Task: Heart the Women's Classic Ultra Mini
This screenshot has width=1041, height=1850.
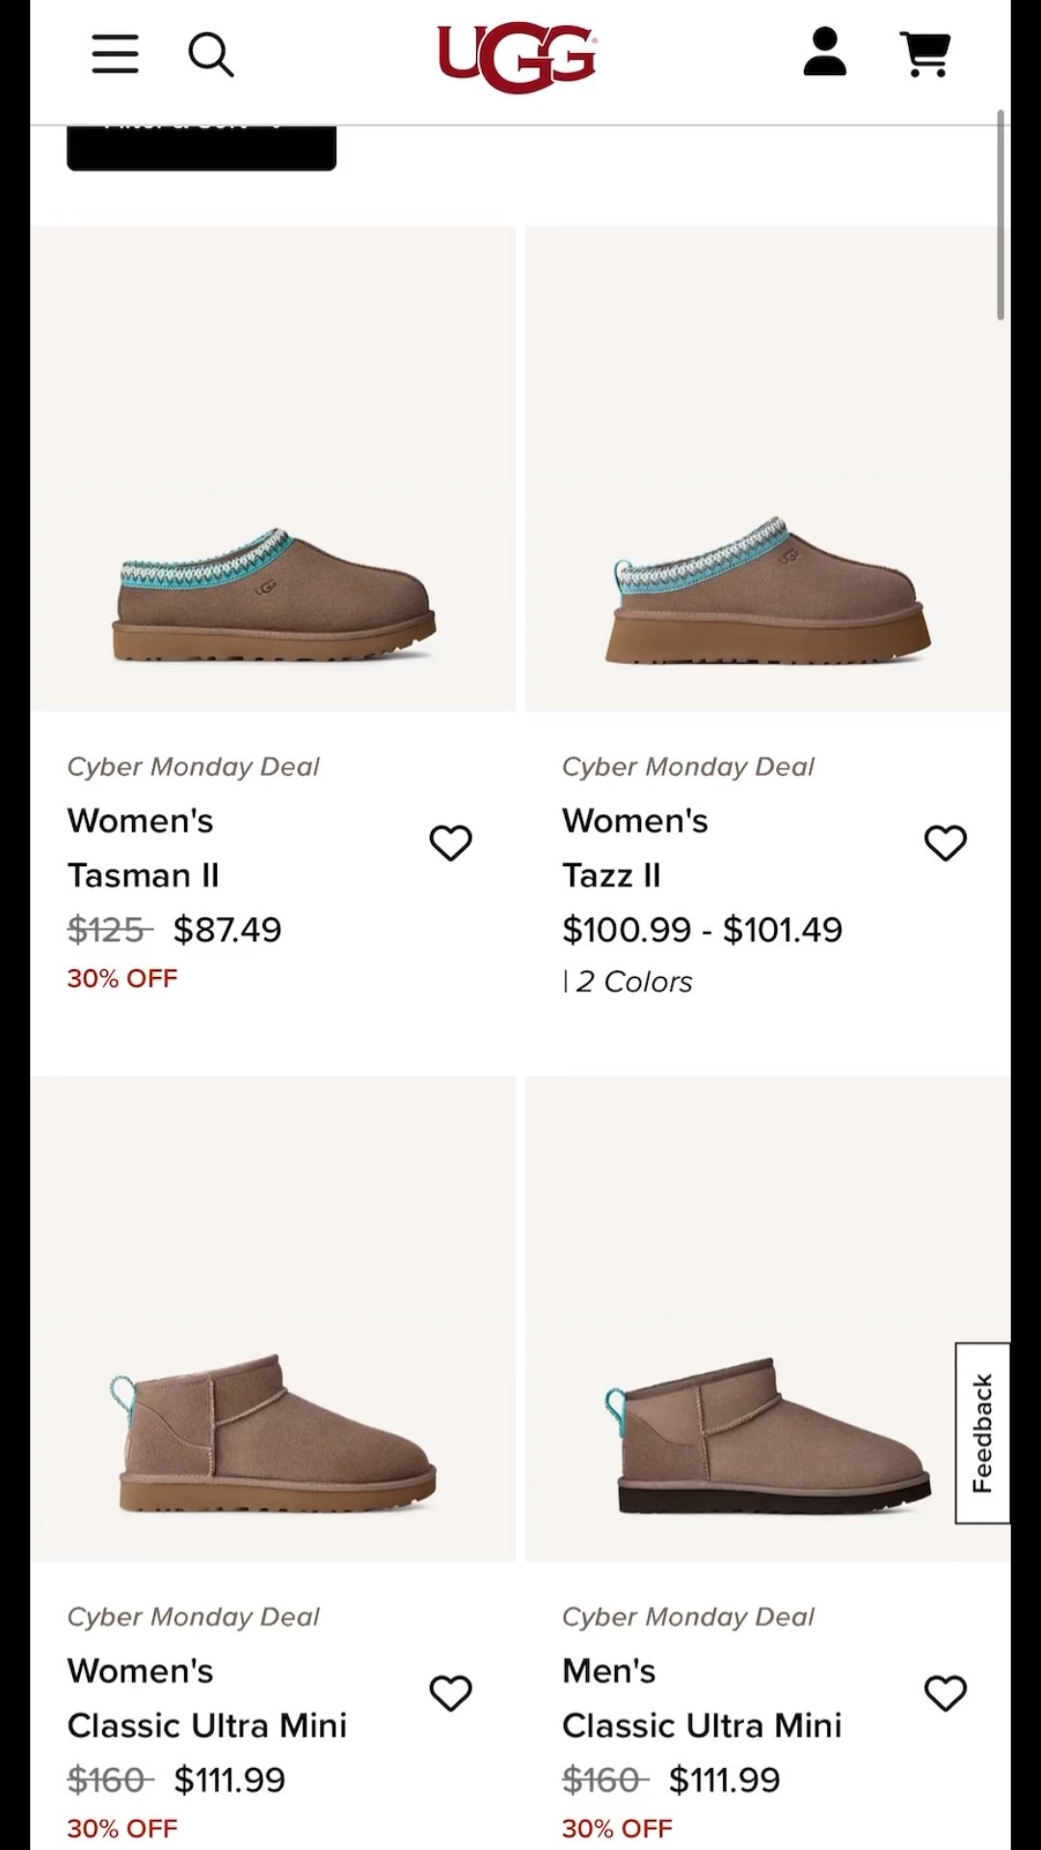Action: (x=450, y=1693)
